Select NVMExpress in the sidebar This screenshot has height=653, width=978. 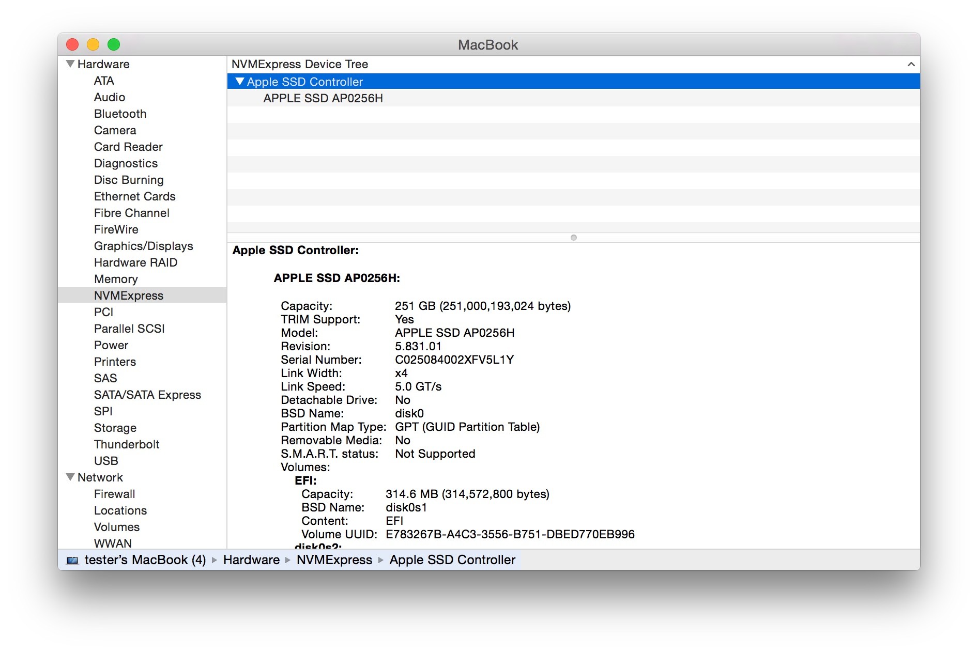click(x=142, y=295)
